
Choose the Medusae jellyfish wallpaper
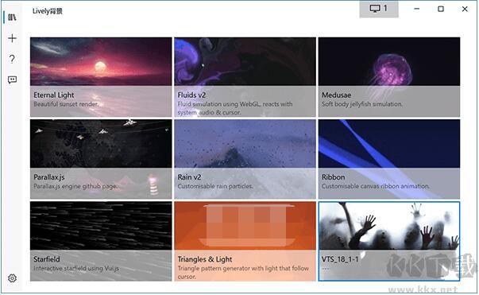tap(389, 77)
